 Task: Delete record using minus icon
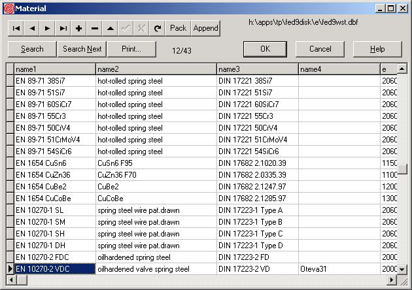point(95,28)
